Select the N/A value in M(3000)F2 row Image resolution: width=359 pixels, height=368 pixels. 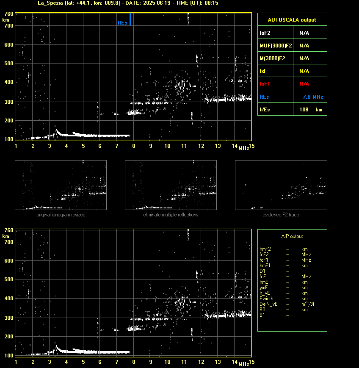[304, 58]
